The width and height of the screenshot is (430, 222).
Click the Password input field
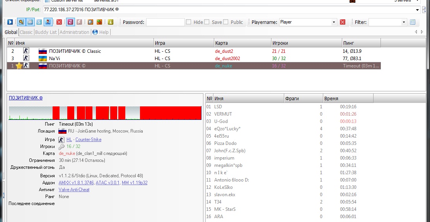[166, 22]
